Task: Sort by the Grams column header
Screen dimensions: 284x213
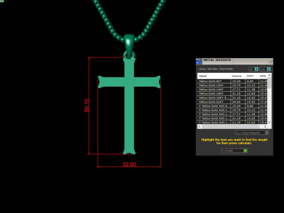Action: point(238,76)
